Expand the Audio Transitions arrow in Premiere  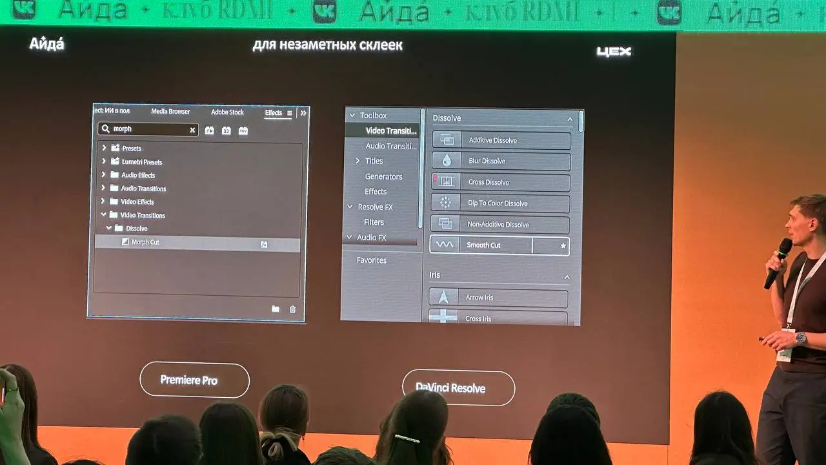click(103, 189)
